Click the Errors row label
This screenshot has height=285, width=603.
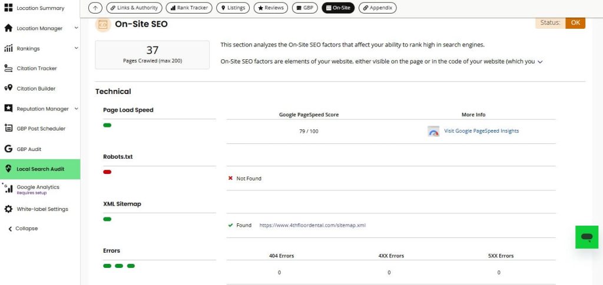coord(111,250)
